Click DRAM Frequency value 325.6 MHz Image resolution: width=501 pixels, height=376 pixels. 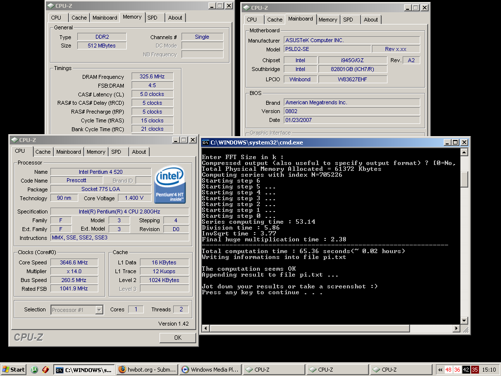(152, 77)
